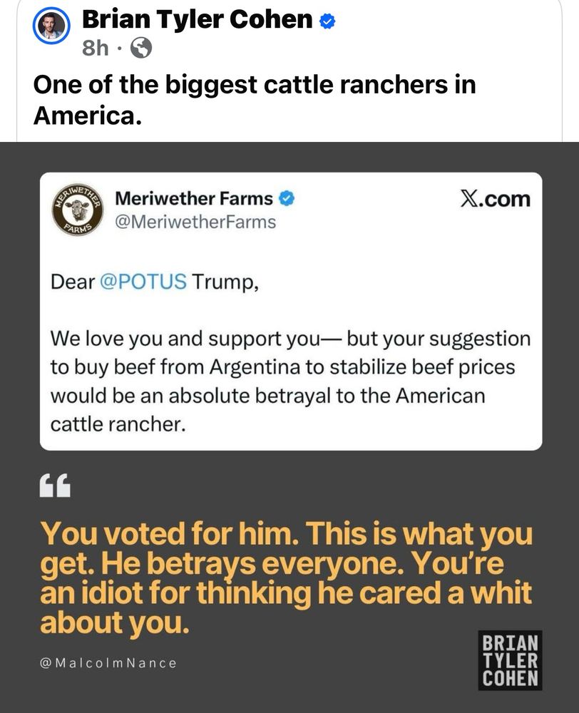Click the 8h post timestamp

coord(95,48)
